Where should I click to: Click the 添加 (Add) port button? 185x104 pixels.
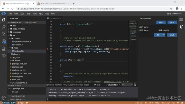[x=161, y=23]
